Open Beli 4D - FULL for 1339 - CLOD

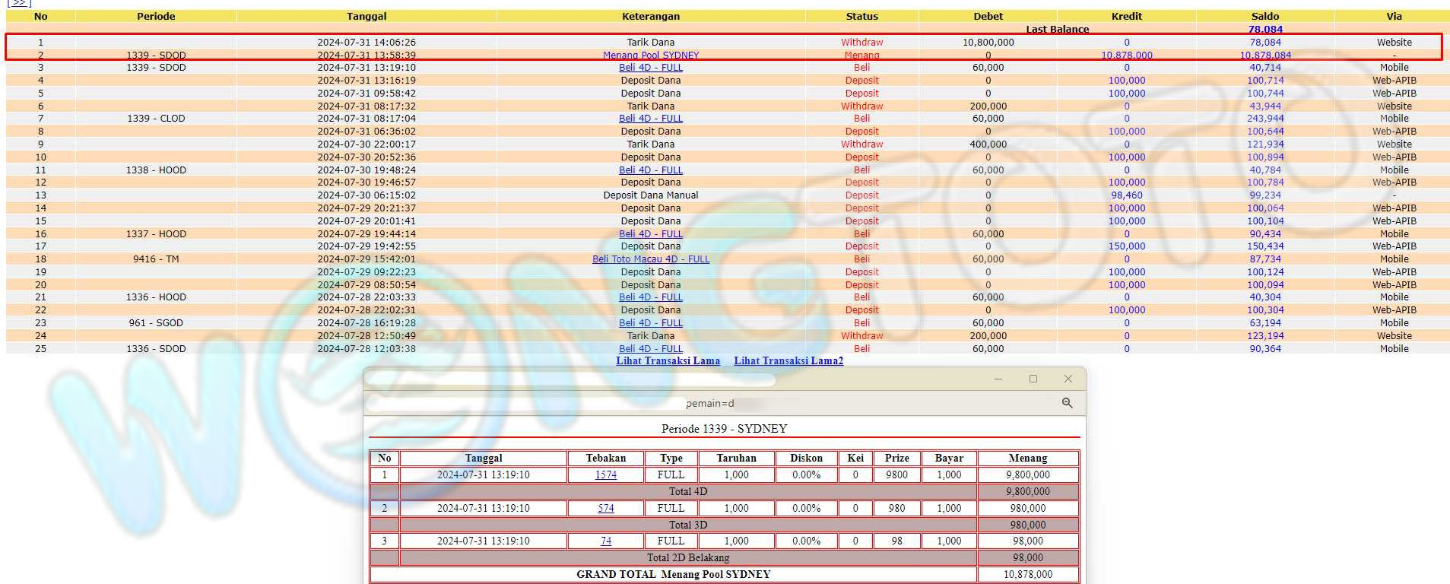(650, 119)
